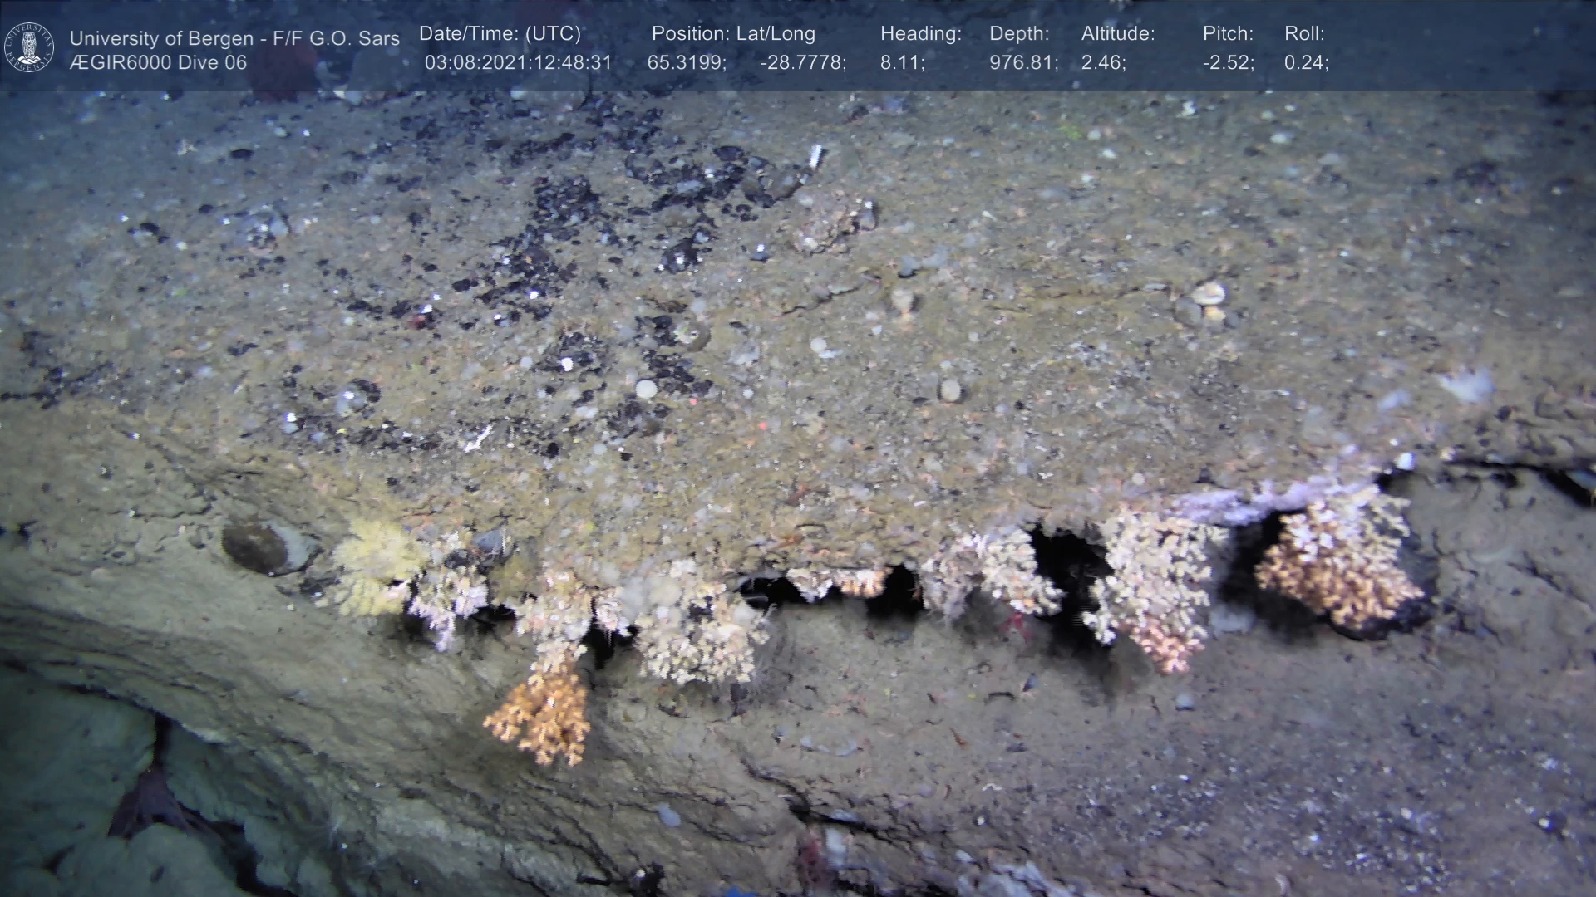Select the depth reading 976.81
This screenshot has height=897, width=1596.
[1023, 63]
